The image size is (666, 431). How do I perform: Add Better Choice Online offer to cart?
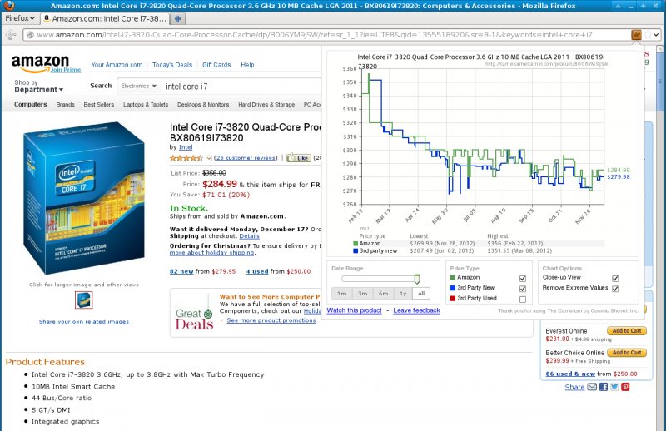point(627,353)
